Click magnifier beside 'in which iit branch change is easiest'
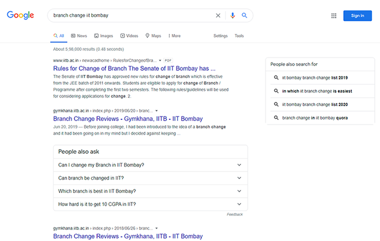Screen dimensions: 380x241 [276, 91]
